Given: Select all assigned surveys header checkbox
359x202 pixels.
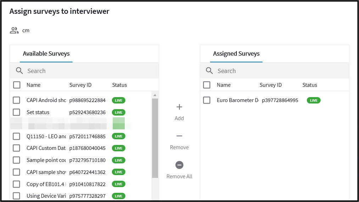Looking at the screenshot, I should pos(207,85).
